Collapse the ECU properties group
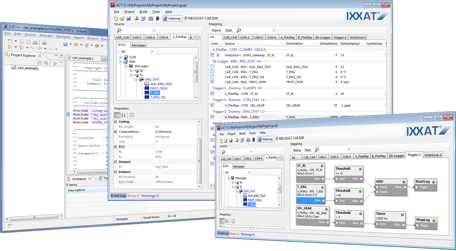The height and width of the screenshot is (251, 456). (115, 147)
